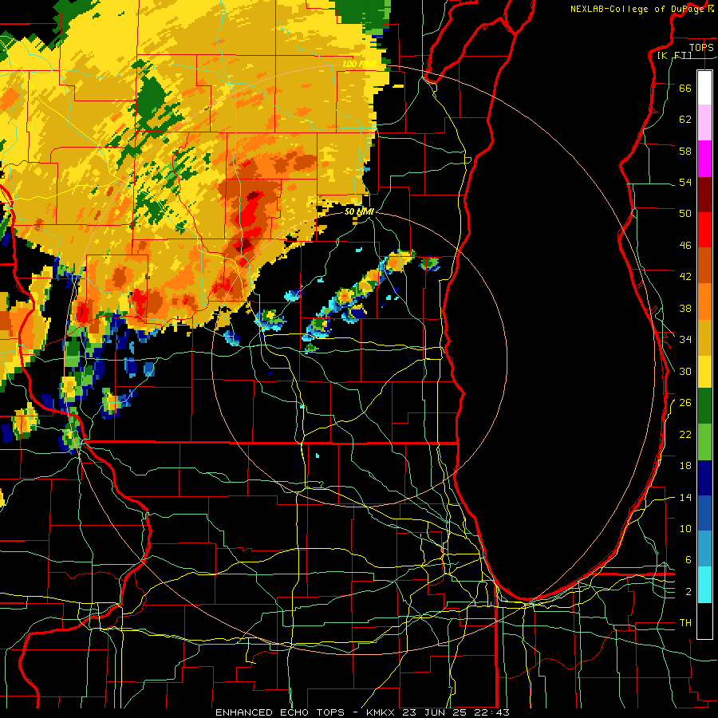This screenshot has width=718, height=718.
Task: Click the 30 value on legend scale
Action: pyautogui.click(x=685, y=371)
